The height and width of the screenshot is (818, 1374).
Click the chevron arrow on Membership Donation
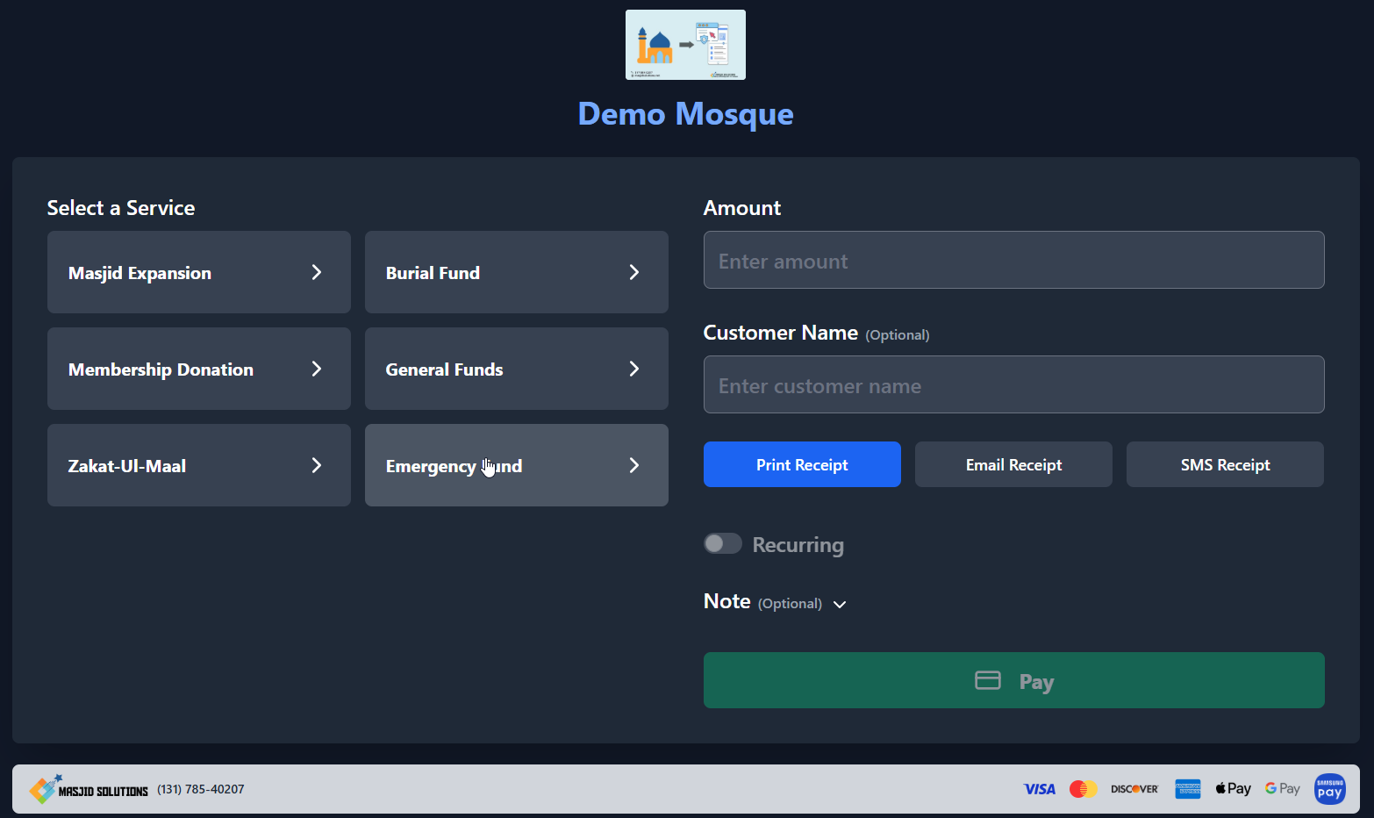(317, 369)
